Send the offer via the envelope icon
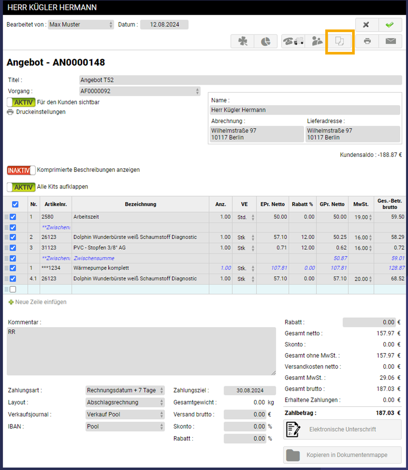Image resolution: width=408 pixels, height=470 pixels. point(390,41)
